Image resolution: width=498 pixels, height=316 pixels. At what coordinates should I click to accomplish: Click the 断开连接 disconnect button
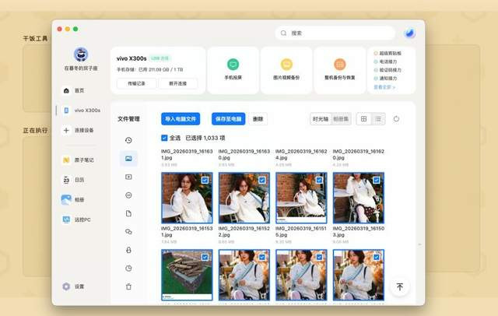click(178, 83)
